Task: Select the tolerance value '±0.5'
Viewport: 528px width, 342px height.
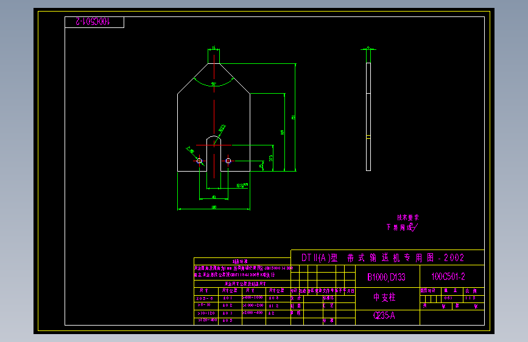Action: [x=227, y=321]
